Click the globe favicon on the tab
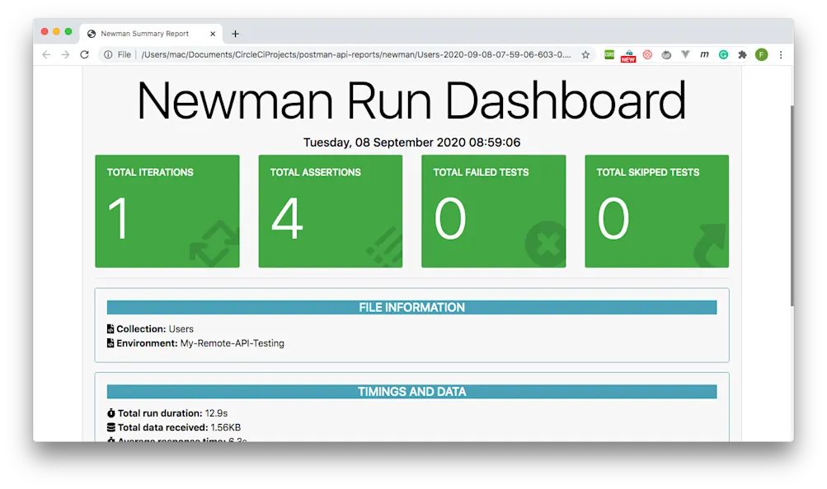827x489 pixels. [92, 34]
